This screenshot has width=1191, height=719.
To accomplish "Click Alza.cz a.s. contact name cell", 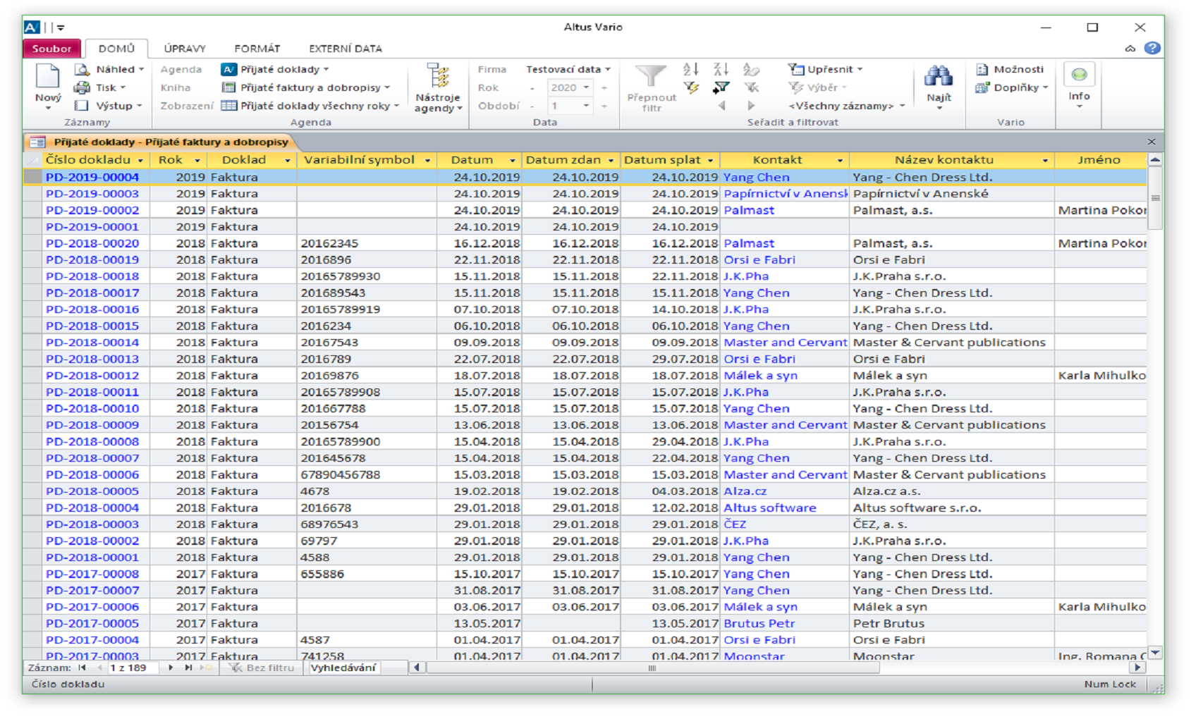I will pos(951,491).
